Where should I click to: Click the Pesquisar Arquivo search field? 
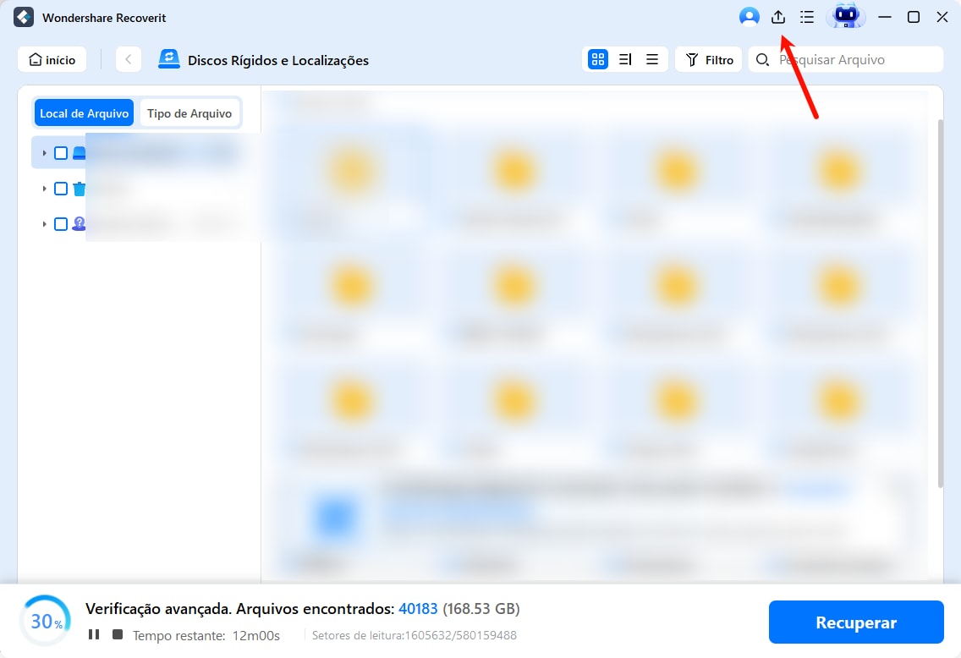854,59
